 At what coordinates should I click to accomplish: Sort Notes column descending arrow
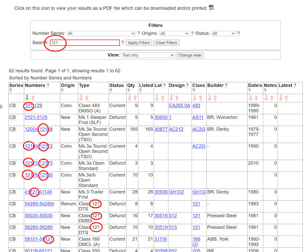(266, 98)
